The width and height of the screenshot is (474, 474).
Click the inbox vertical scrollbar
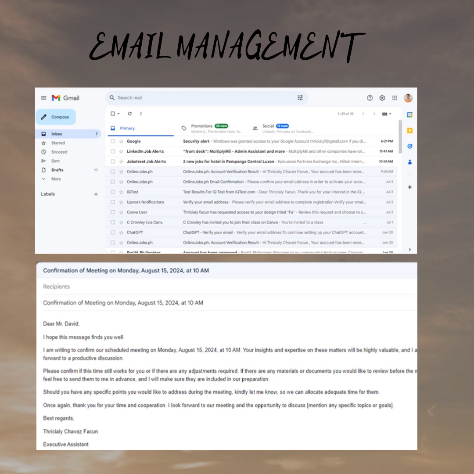tap(400, 137)
